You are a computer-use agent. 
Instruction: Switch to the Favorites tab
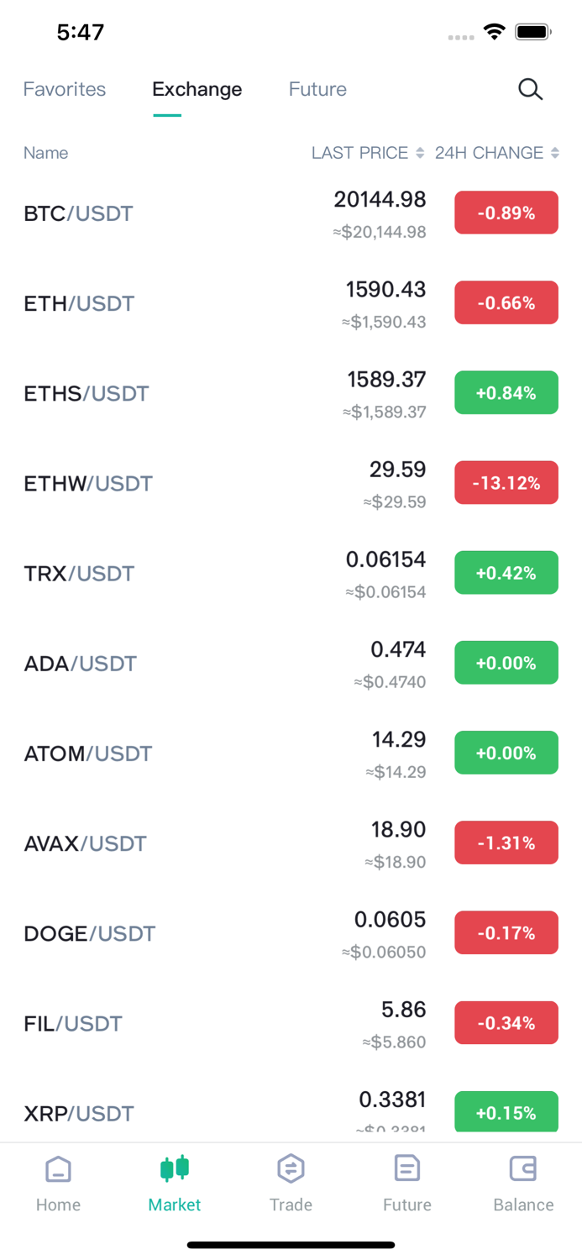coord(64,89)
